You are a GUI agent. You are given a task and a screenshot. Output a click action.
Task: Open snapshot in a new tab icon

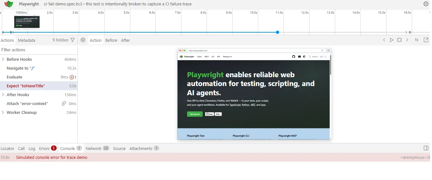(x=426, y=40)
